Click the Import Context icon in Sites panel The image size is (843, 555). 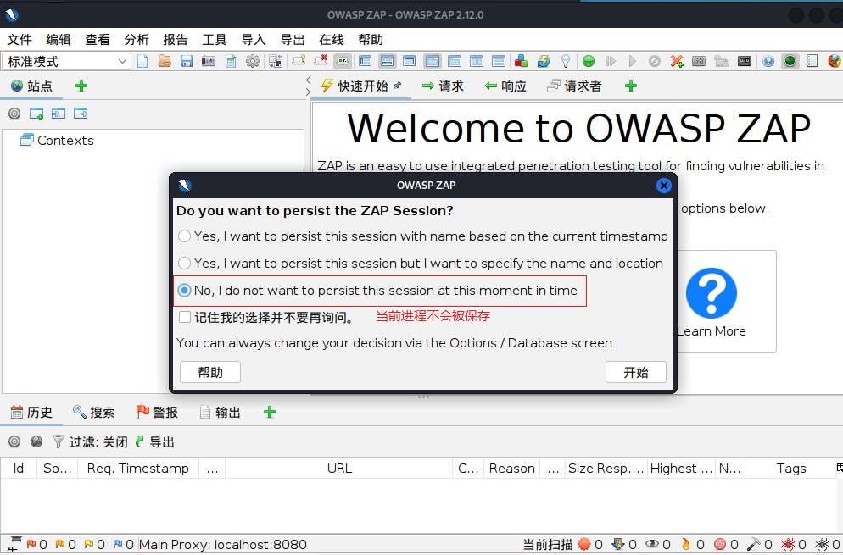59,114
